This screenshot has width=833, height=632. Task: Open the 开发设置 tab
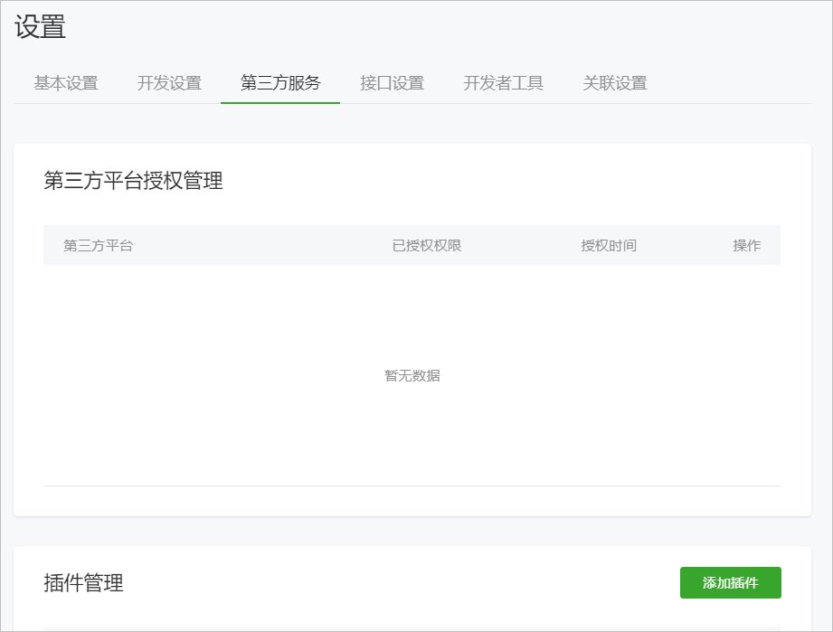click(169, 83)
